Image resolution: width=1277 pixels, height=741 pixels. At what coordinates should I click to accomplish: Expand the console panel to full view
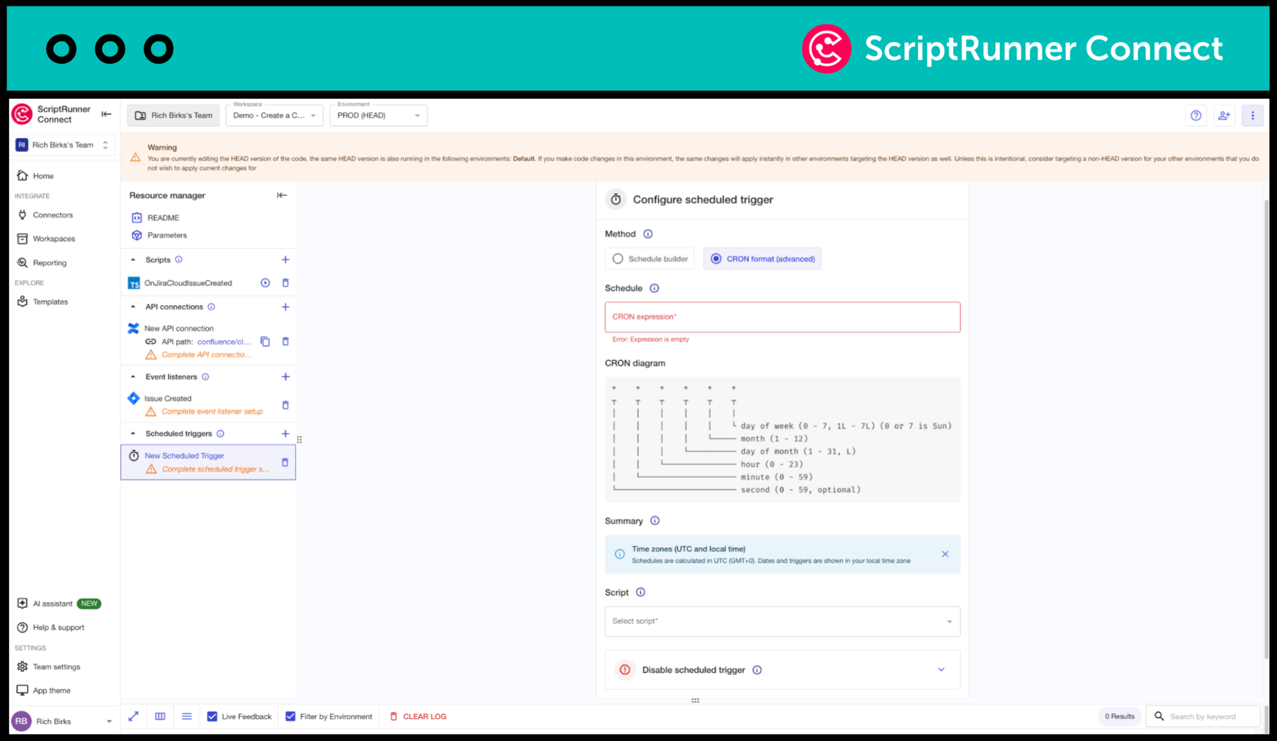tap(133, 717)
